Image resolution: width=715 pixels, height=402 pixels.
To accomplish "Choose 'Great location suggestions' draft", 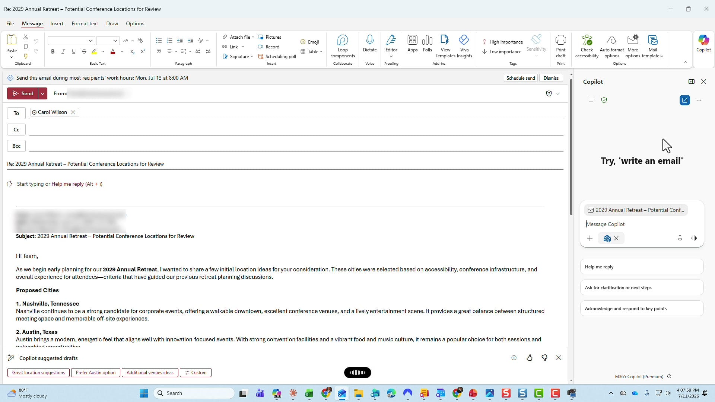I will [x=38, y=373].
